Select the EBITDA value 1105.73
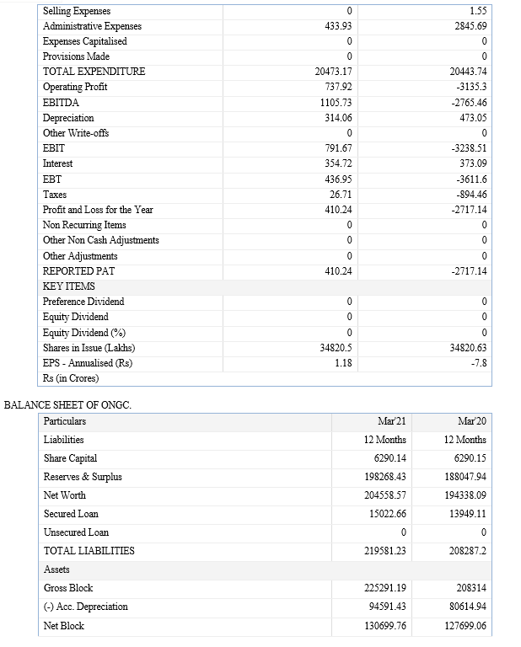This screenshot has height=647, width=521. (x=336, y=102)
